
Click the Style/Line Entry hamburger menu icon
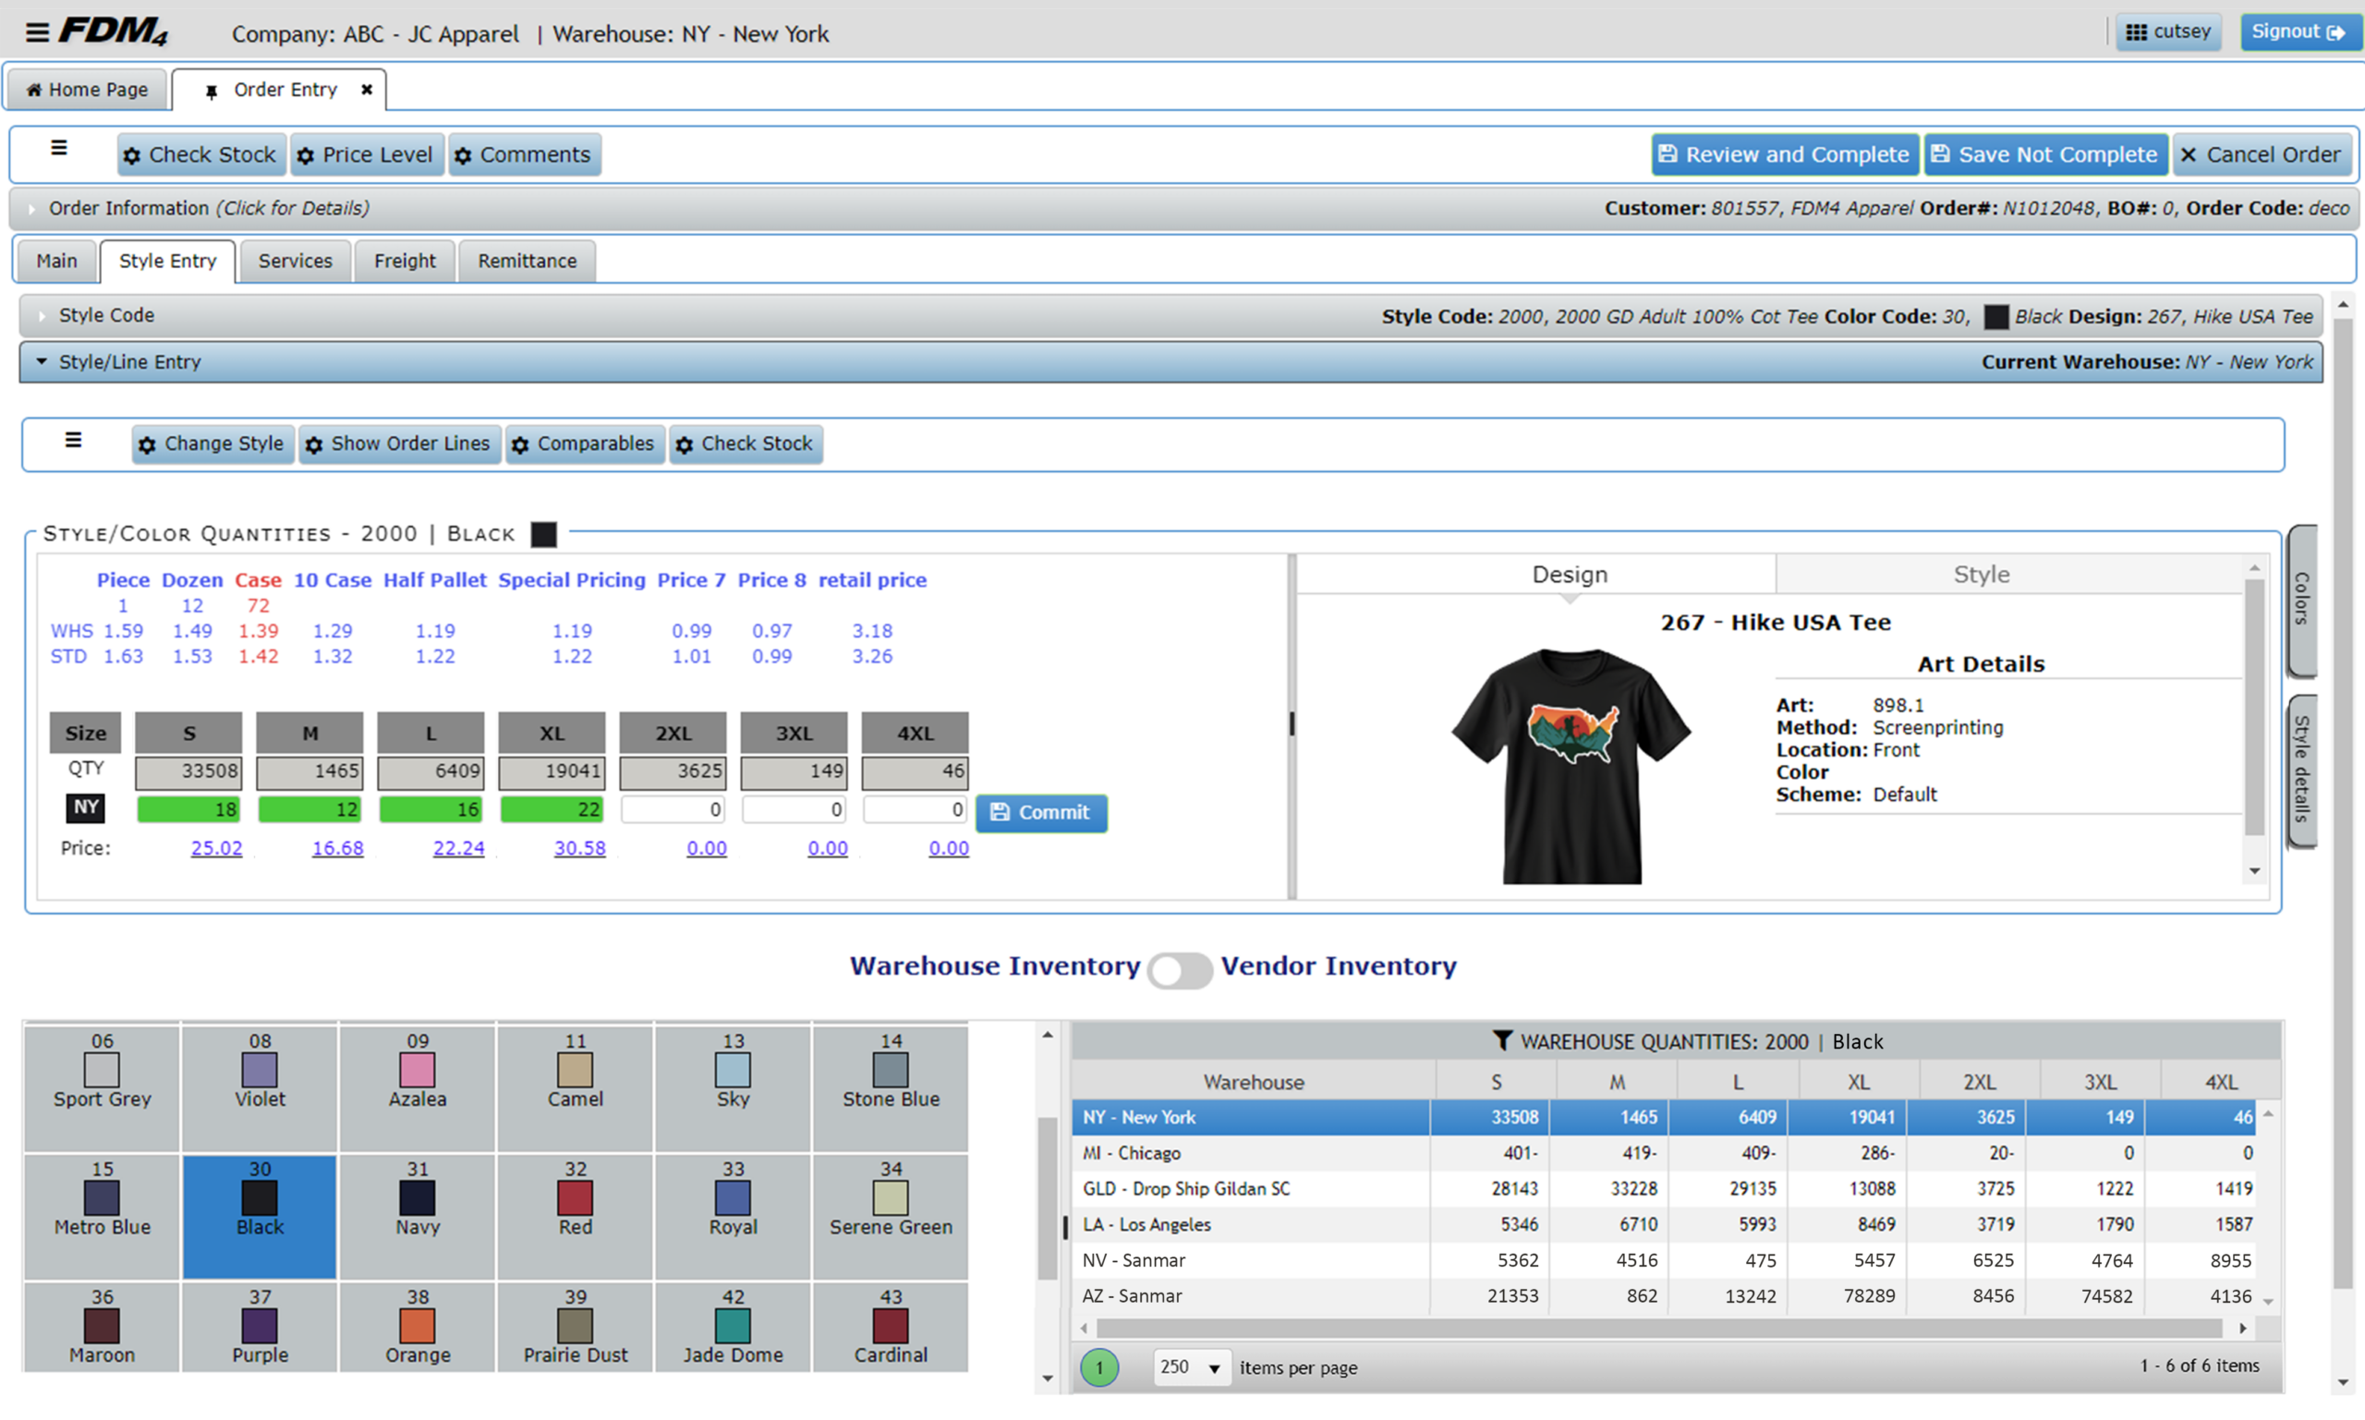tap(74, 440)
